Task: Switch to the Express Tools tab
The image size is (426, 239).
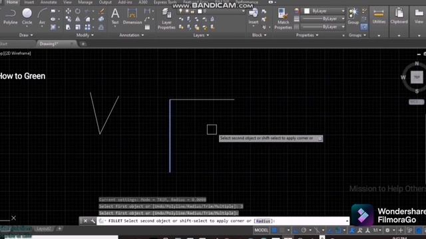Action: [165, 2]
